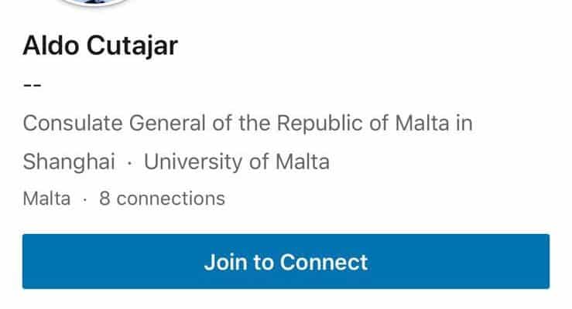572x309 pixels.
Task: Select the University of Malta education text
Action: click(236, 162)
